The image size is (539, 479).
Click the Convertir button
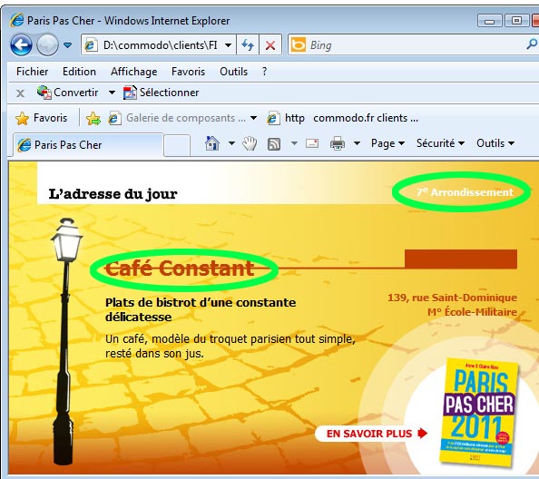(x=68, y=93)
